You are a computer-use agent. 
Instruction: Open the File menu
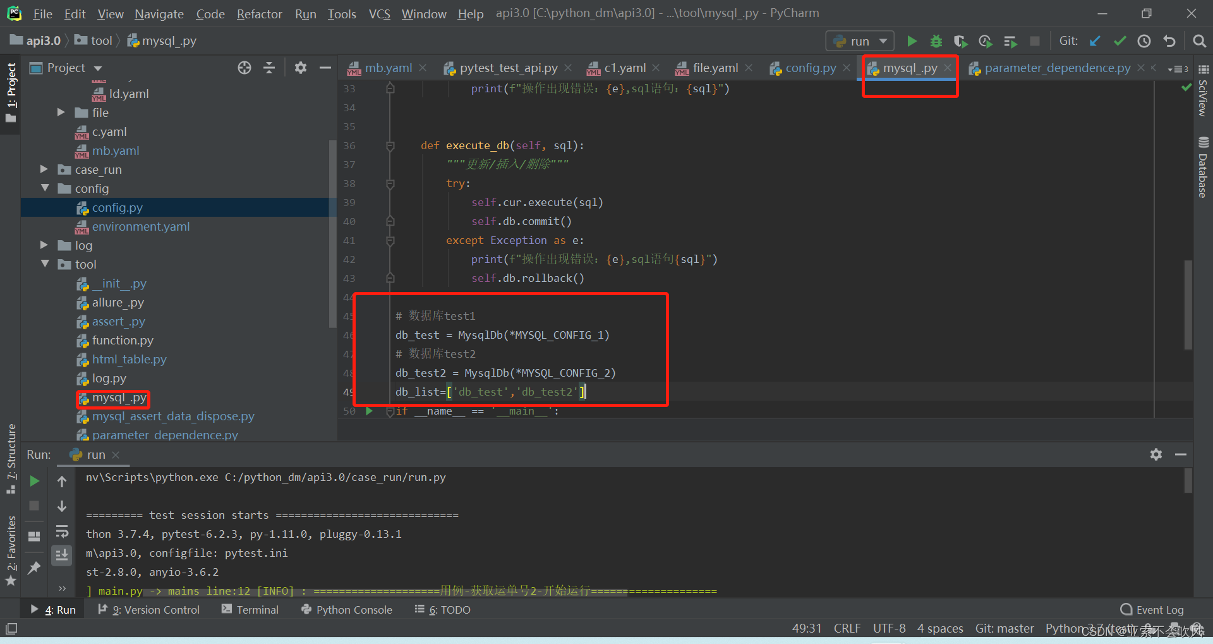coord(42,13)
